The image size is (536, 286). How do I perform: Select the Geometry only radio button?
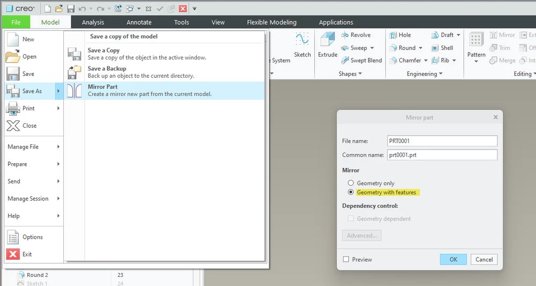coord(351,183)
